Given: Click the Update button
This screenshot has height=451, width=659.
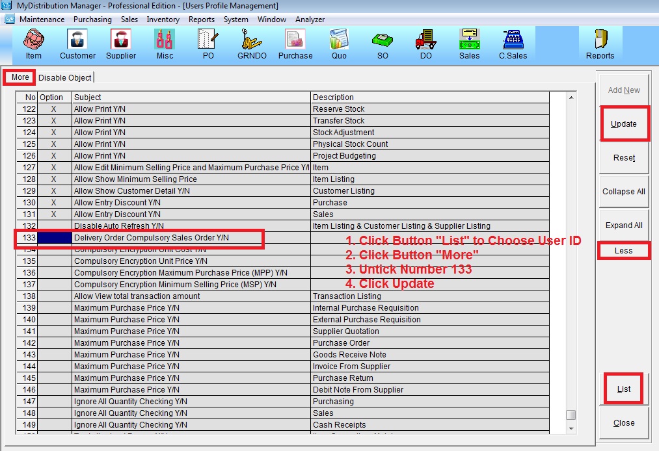Looking at the screenshot, I should tap(623, 124).
